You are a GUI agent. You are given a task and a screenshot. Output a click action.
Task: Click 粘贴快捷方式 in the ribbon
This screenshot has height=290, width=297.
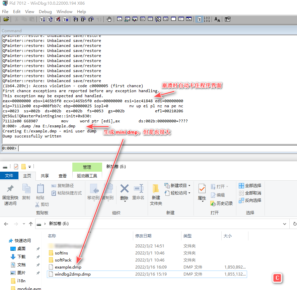coord(67,193)
